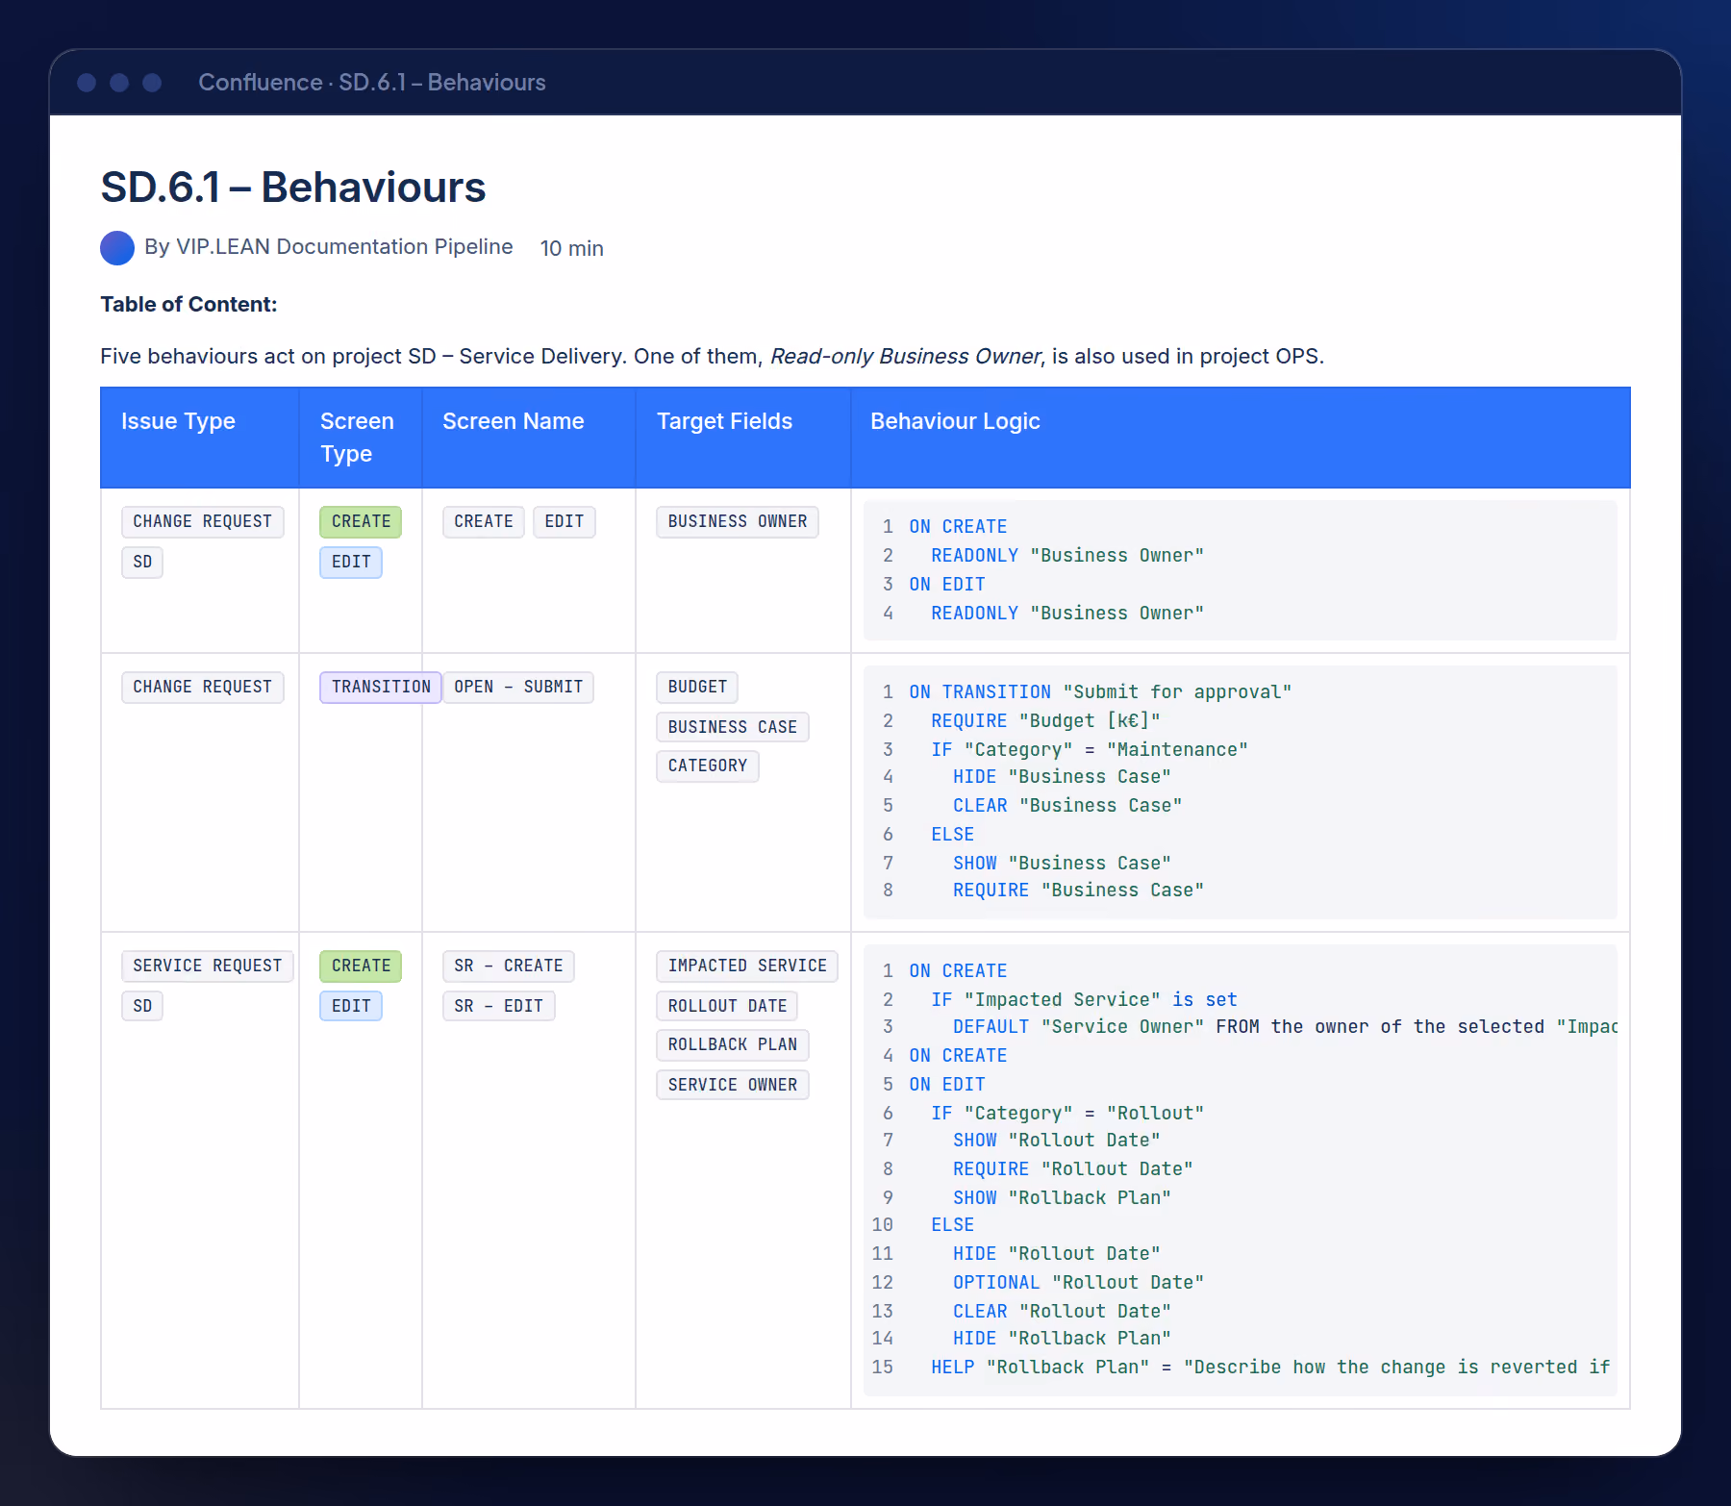
Task: Click code line IF "Category" = "Rollout"
Action: pos(1067,1114)
